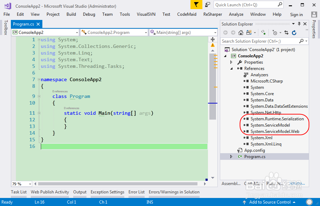Open the Task List tab
This screenshot has height=206, width=320.
[19, 192]
